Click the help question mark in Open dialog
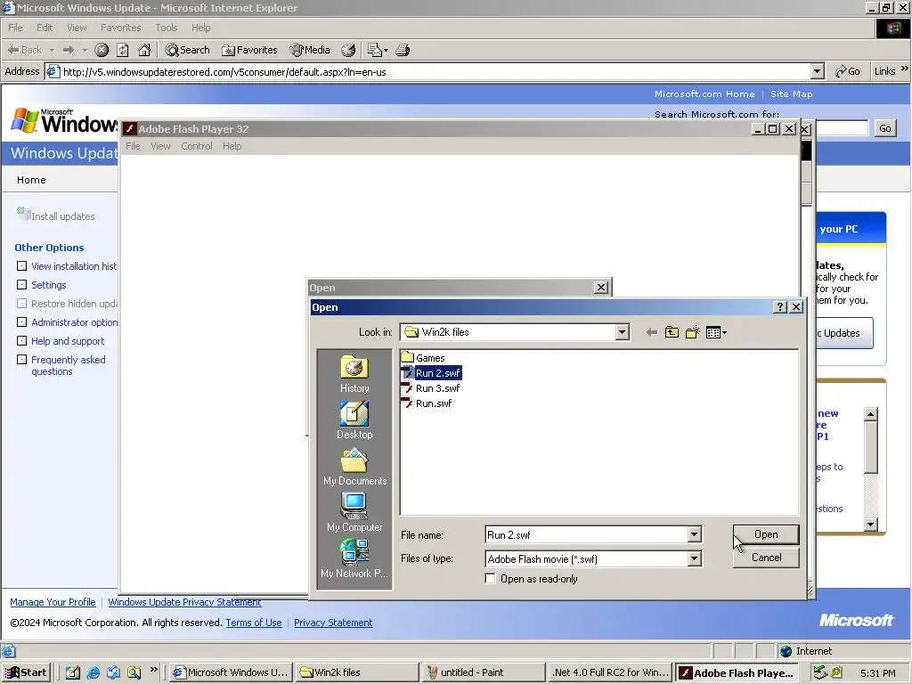912x684 pixels. pyautogui.click(x=780, y=307)
